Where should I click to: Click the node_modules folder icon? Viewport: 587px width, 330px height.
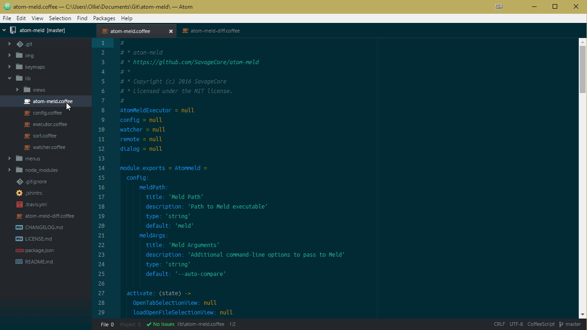point(19,170)
